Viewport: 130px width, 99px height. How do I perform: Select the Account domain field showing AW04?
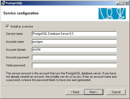pyautogui.click(x=74, y=50)
